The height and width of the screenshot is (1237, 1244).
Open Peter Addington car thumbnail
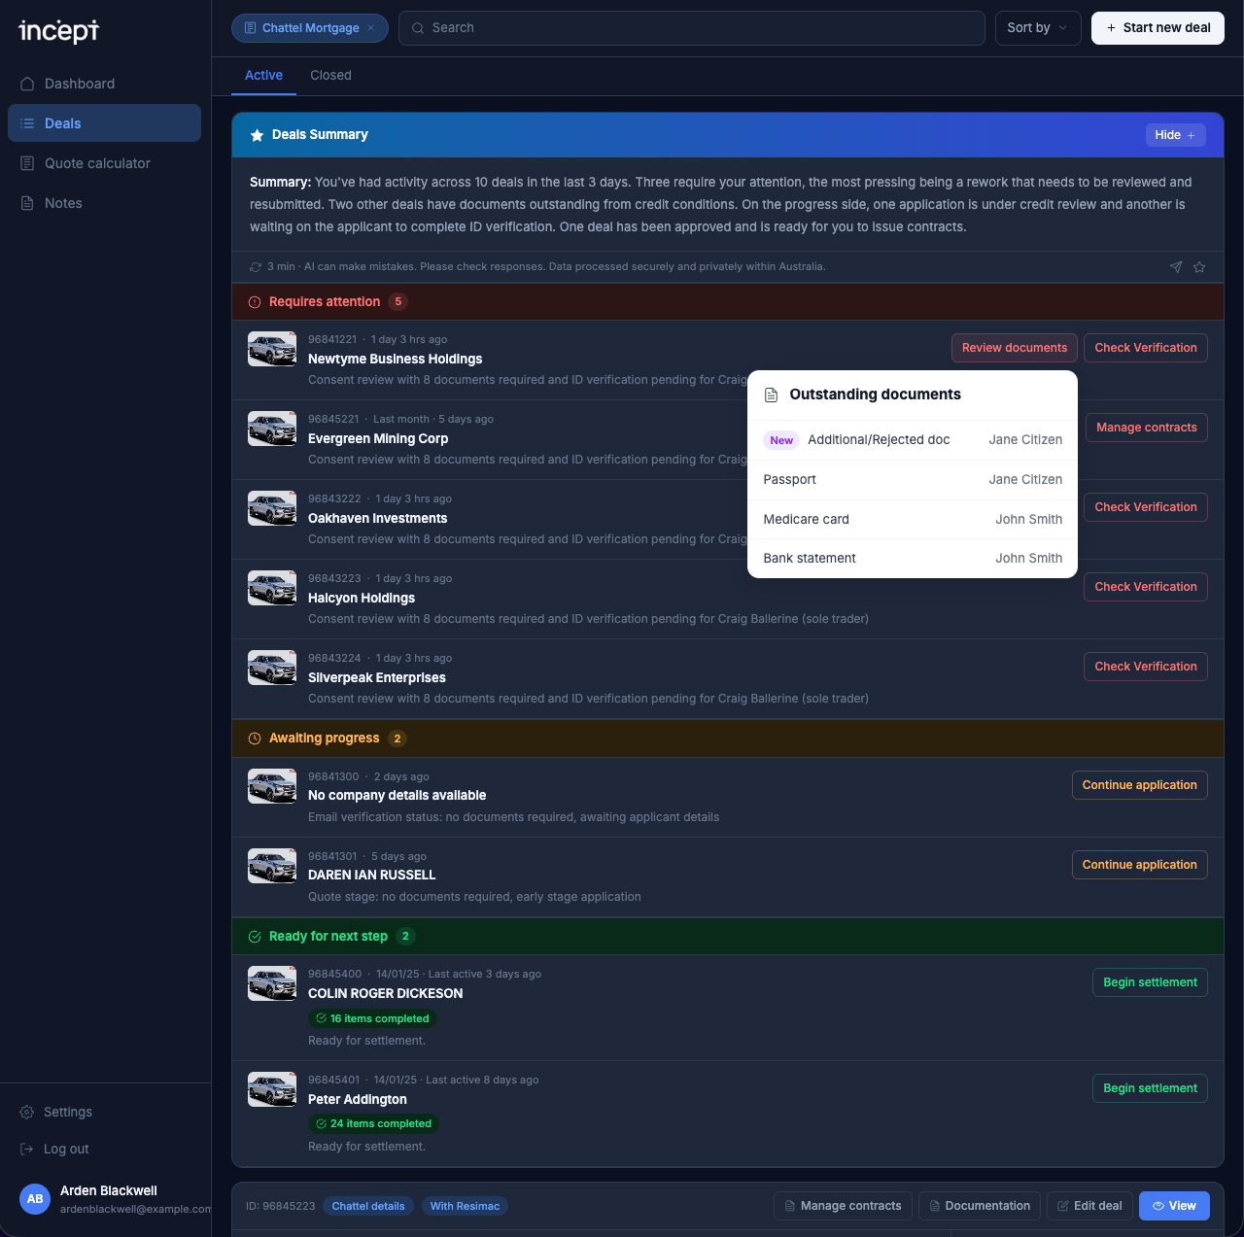pos(272,1089)
